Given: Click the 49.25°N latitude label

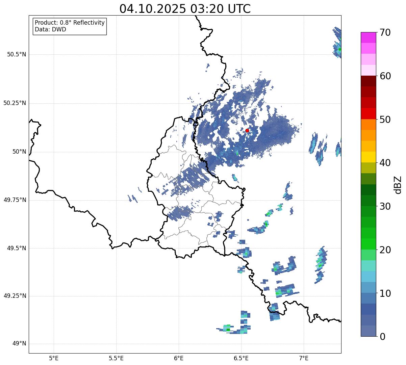Looking at the screenshot, I should tap(15, 296).
